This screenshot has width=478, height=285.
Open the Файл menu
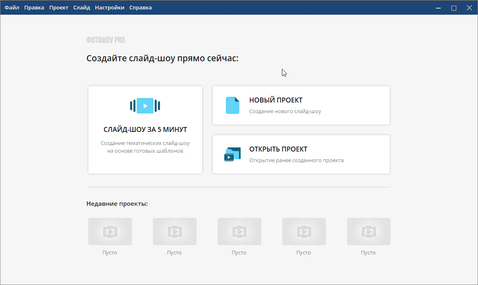click(12, 8)
